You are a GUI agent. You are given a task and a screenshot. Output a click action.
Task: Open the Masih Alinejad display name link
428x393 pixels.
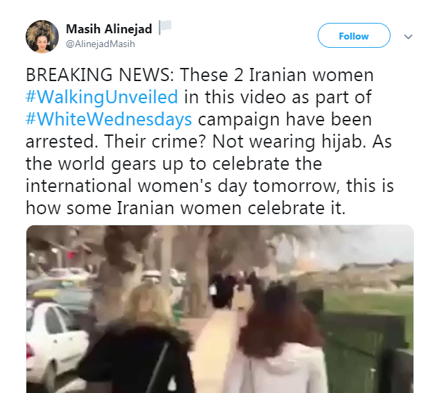pyautogui.click(x=109, y=29)
